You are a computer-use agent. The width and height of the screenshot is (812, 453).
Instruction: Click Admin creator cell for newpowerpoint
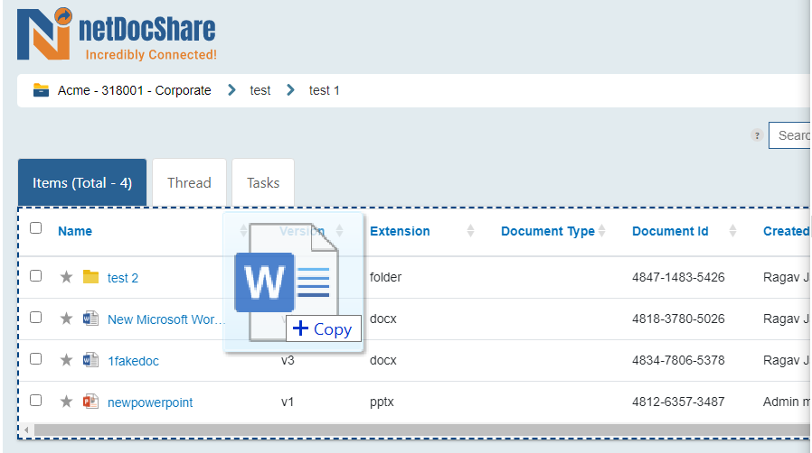point(786,402)
